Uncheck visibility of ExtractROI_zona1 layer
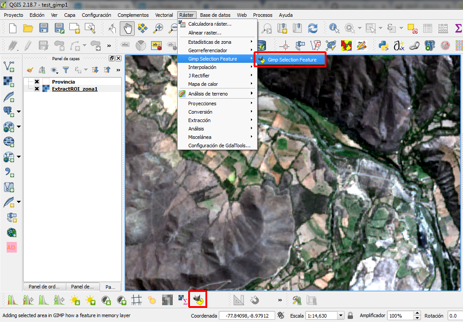This screenshot has width=463, height=322. click(37, 88)
